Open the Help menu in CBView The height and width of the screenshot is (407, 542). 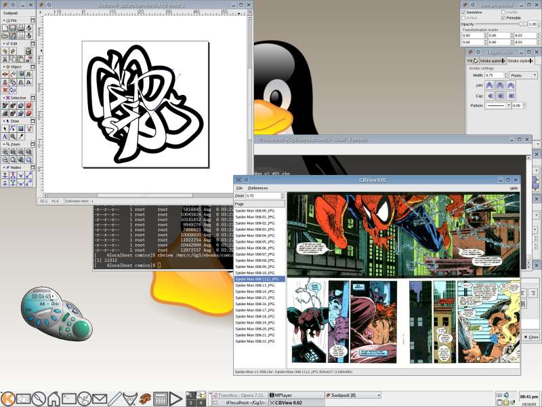point(514,188)
